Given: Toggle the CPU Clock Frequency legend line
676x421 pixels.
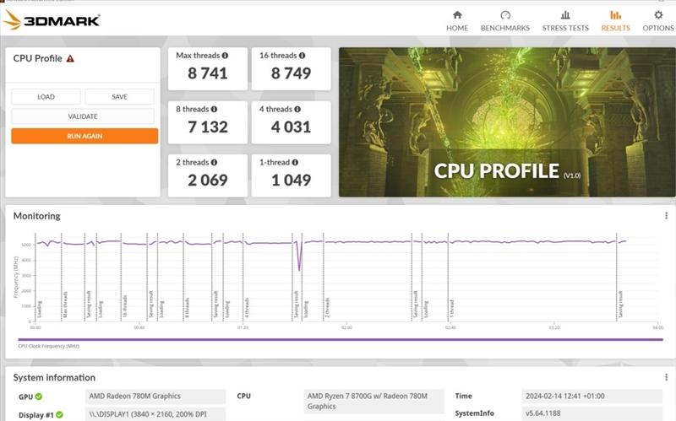Looking at the screenshot, I should click(48, 346).
